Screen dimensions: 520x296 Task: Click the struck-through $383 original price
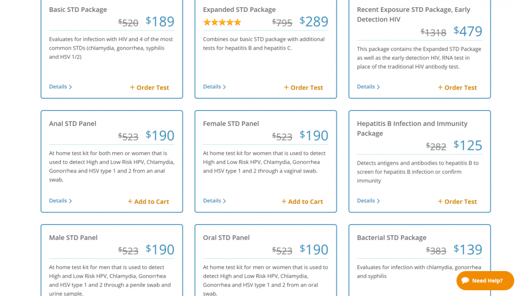click(x=436, y=251)
